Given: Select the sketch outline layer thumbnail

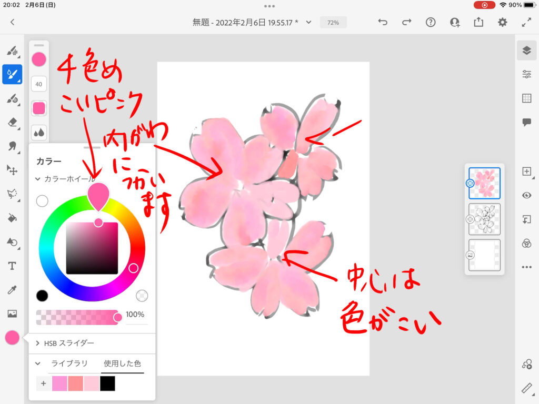Looking at the screenshot, I should tap(484, 219).
